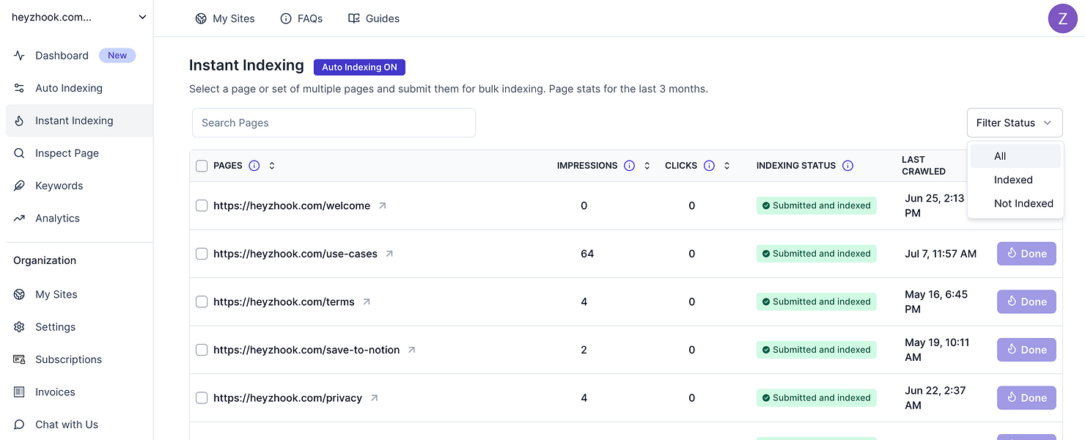
Task: Open external link arrow for privacy page
Action: click(374, 398)
